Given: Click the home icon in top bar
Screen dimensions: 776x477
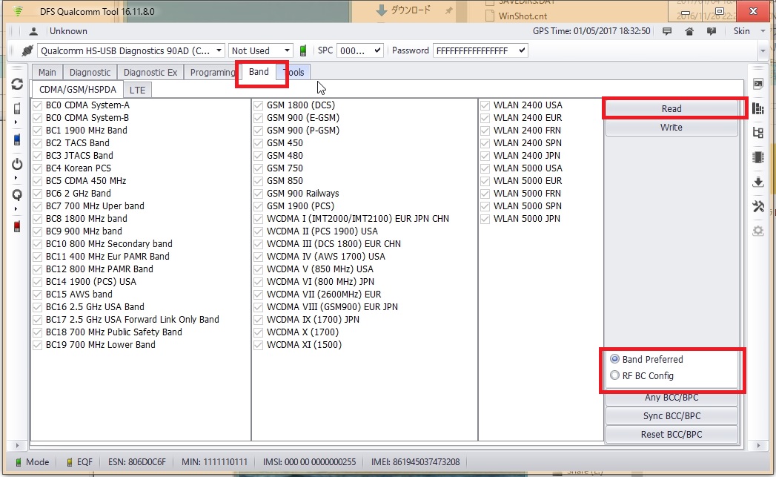Looking at the screenshot, I should pos(689,31).
